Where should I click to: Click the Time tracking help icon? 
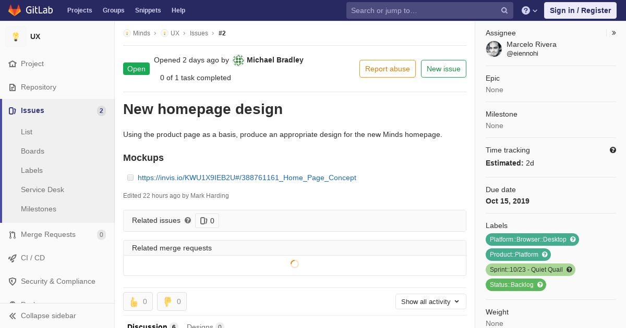[613, 150]
